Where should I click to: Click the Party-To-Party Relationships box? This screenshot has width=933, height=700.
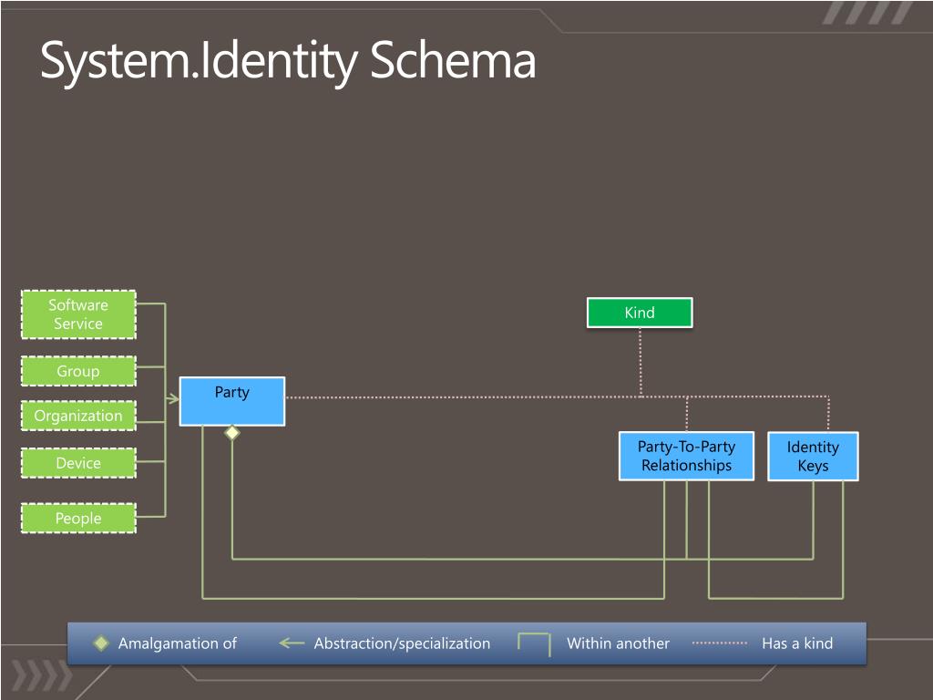tap(686, 456)
